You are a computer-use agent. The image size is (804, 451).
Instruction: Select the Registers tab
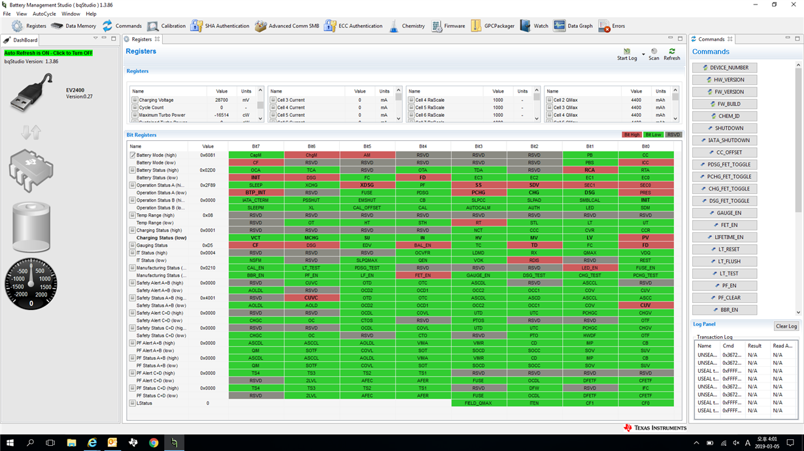[x=142, y=40]
